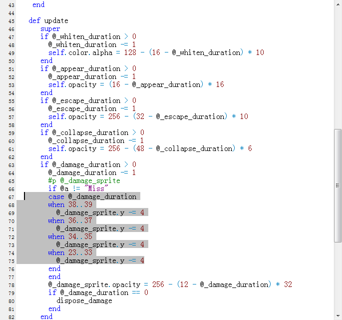Screen dimensions: 342x320
Task: Click '@_damage_sprite.opacity = 256' statement
Action: point(170,285)
